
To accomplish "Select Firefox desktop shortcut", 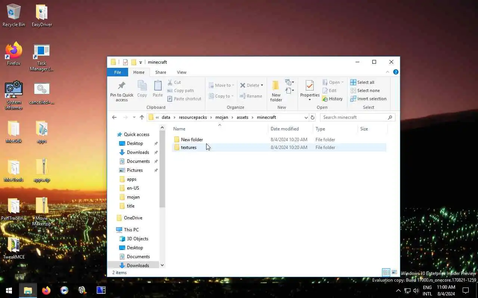I will [x=14, y=54].
